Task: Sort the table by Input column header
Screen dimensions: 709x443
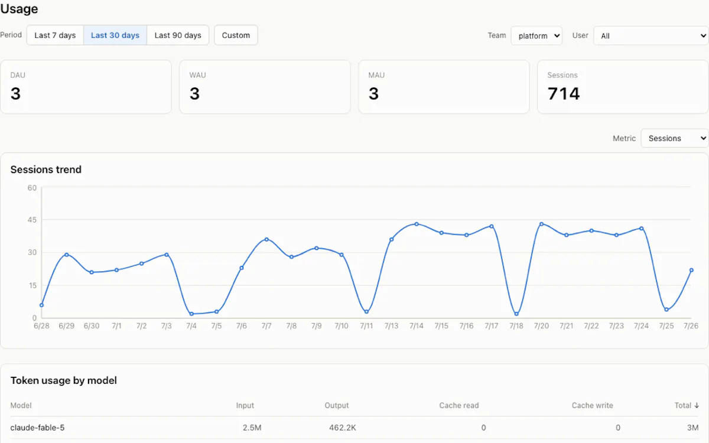Action: pos(245,406)
